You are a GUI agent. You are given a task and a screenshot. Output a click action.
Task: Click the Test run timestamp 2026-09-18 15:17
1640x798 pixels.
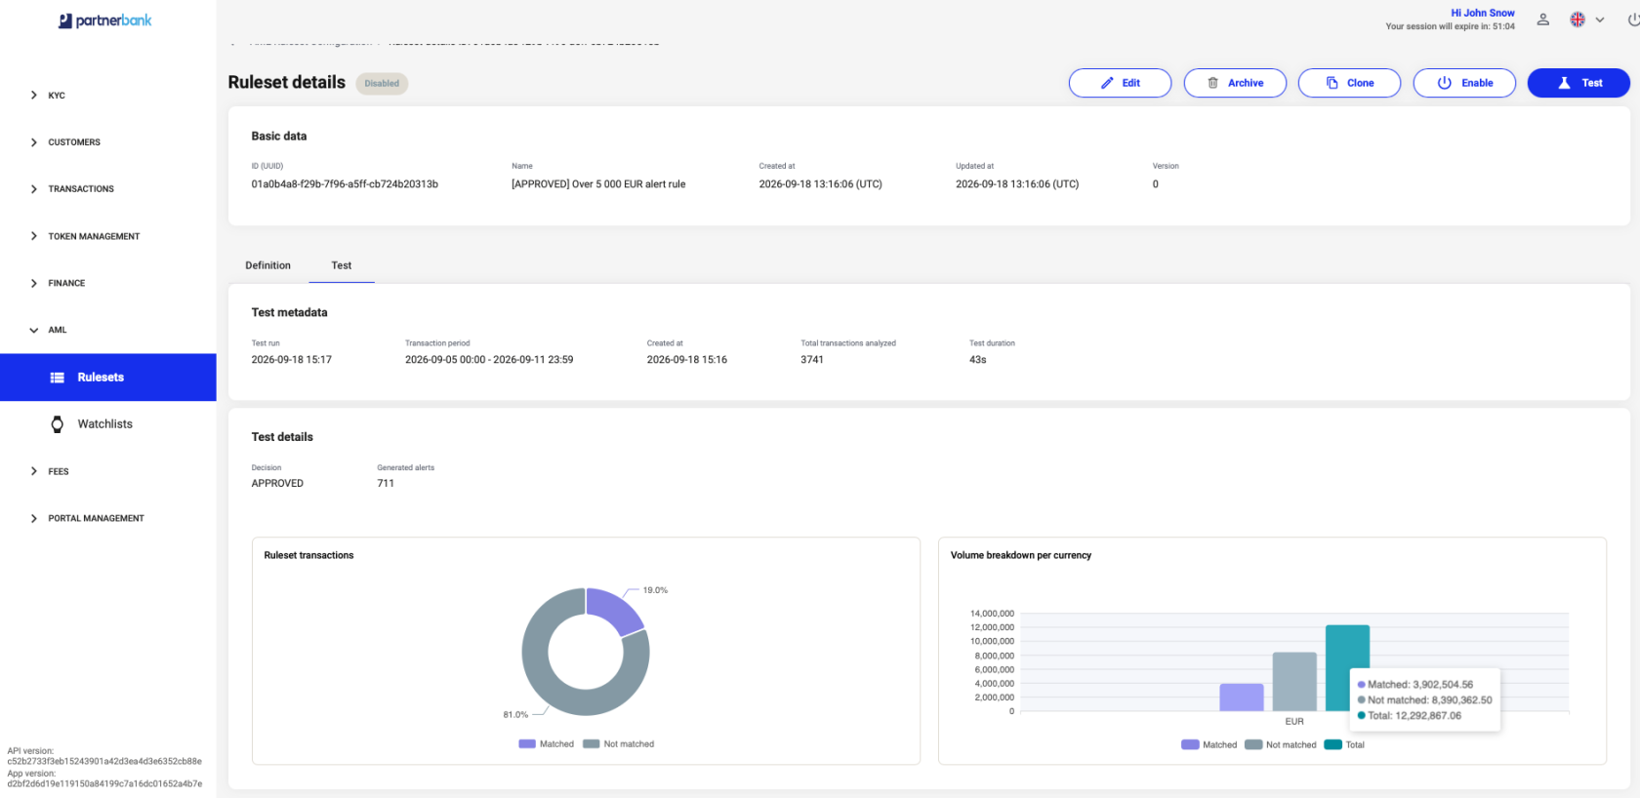tap(292, 360)
